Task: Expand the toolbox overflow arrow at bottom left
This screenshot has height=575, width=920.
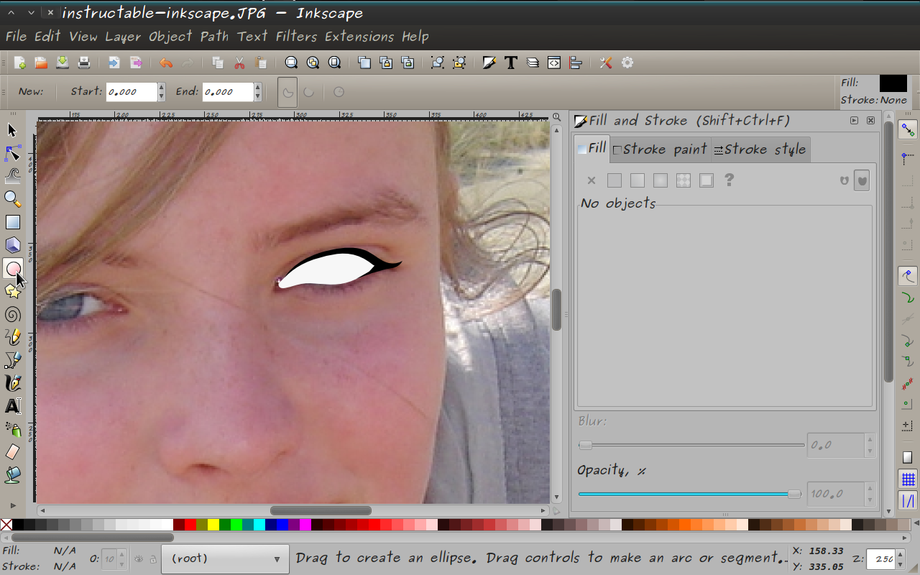Action: (x=12, y=505)
